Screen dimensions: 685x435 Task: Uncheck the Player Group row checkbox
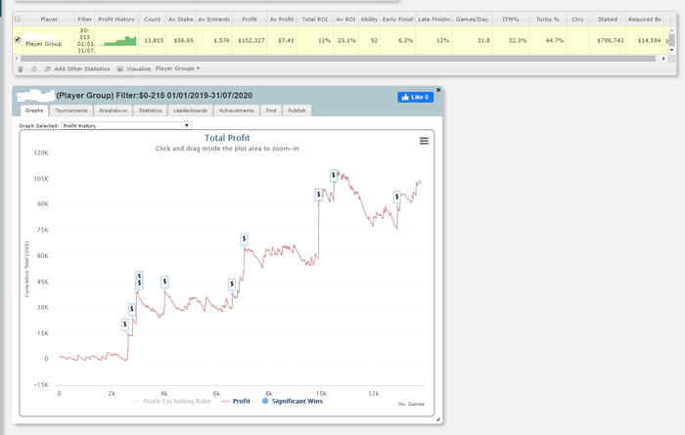18,39
